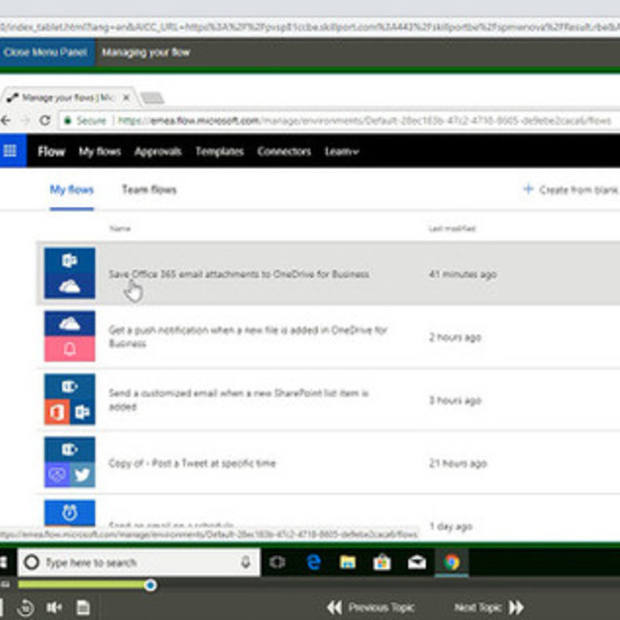Click Create from blank
The height and width of the screenshot is (620, 620).
[571, 190]
